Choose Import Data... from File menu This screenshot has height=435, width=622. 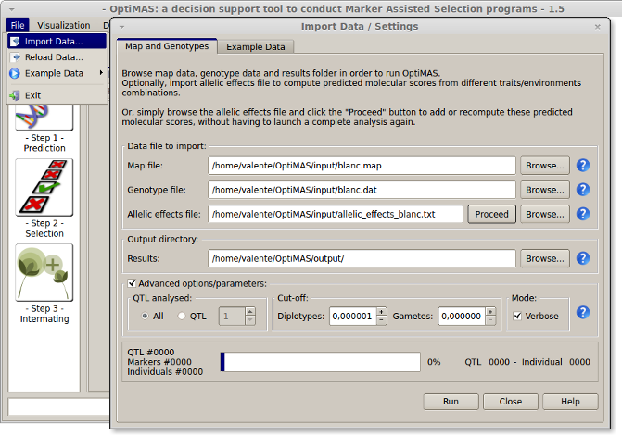(x=57, y=42)
